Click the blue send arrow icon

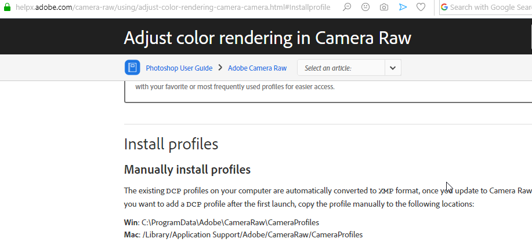pyautogui.click(x=403, y=7)
